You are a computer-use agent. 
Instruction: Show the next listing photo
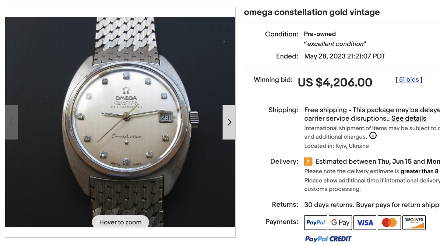point(229,122)
